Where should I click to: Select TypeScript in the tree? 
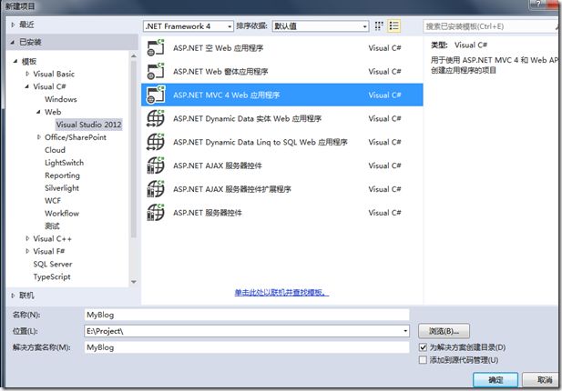click(52, 276)
